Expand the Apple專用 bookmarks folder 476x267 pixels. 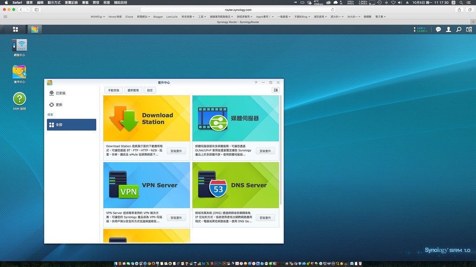coord(264,17)
